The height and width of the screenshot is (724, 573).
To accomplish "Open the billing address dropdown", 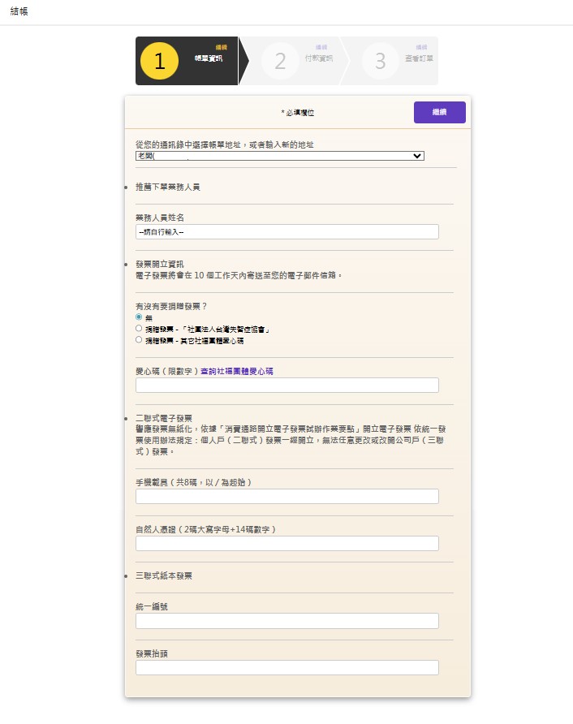I will coord(280,156).
